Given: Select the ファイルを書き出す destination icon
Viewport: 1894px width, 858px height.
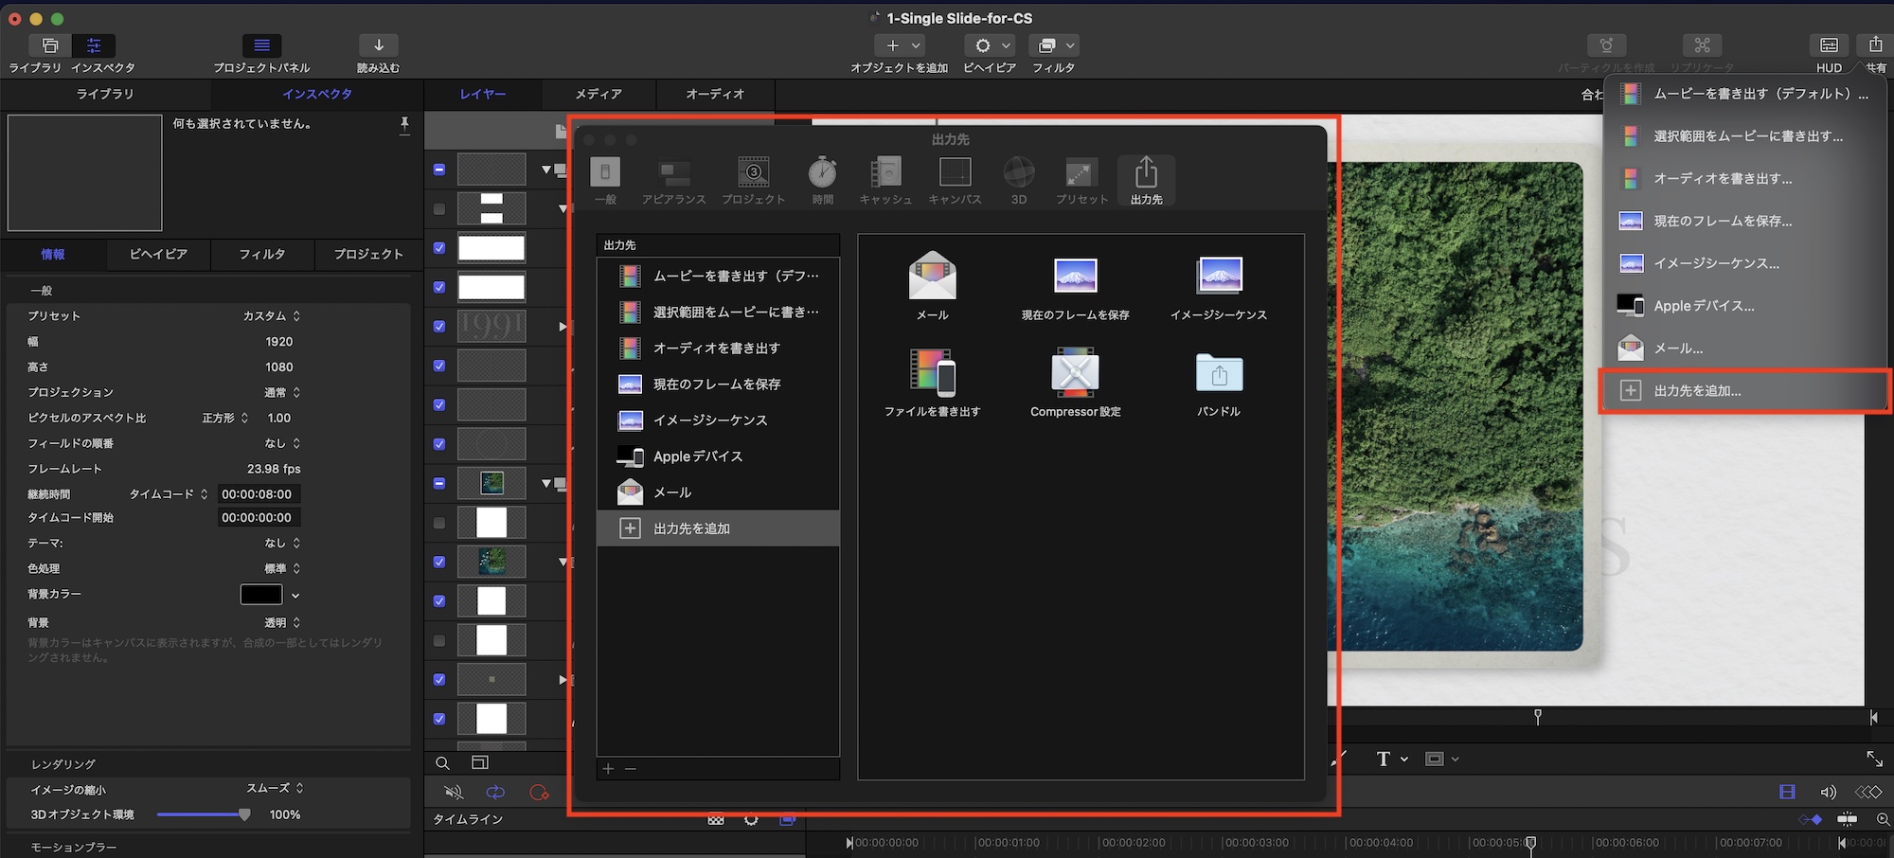Looking at the screenshot, I should coord(933,372).
